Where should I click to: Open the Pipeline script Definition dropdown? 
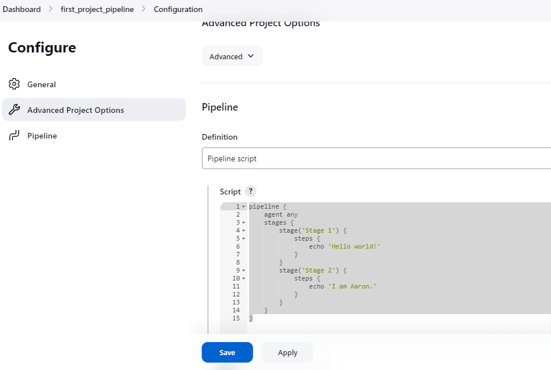click(376, 158)
